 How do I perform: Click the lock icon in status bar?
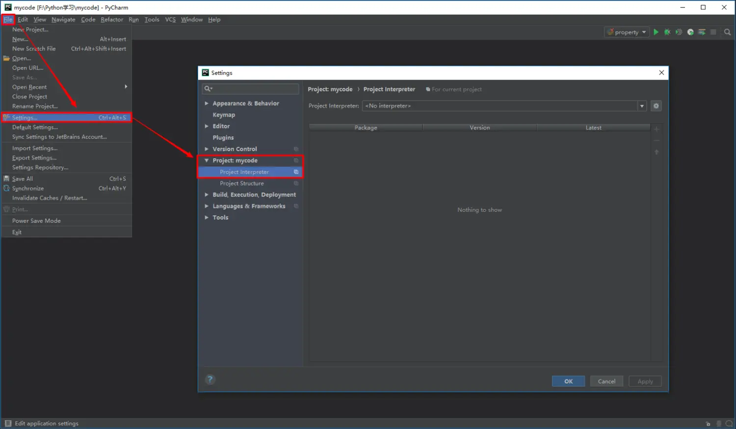(708, 424)
